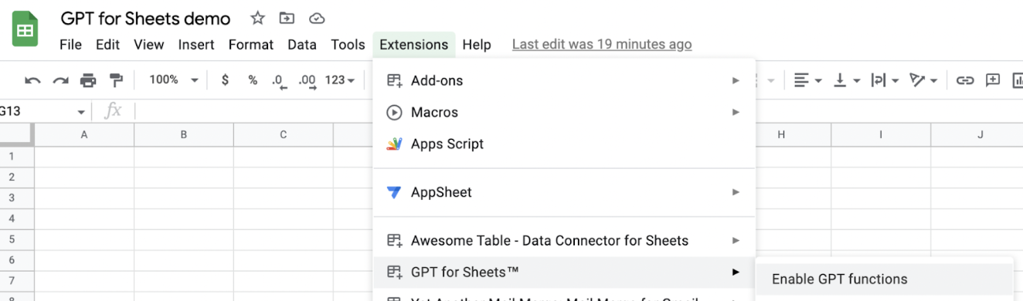Screen dimensions: 1023x301
Task: Open text wrapping dropdown
Action: point(885,80)
